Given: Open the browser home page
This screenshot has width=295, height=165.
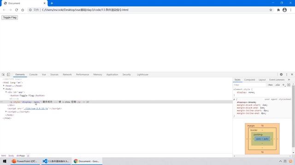Looking at the screenshot, I should 23,10.
